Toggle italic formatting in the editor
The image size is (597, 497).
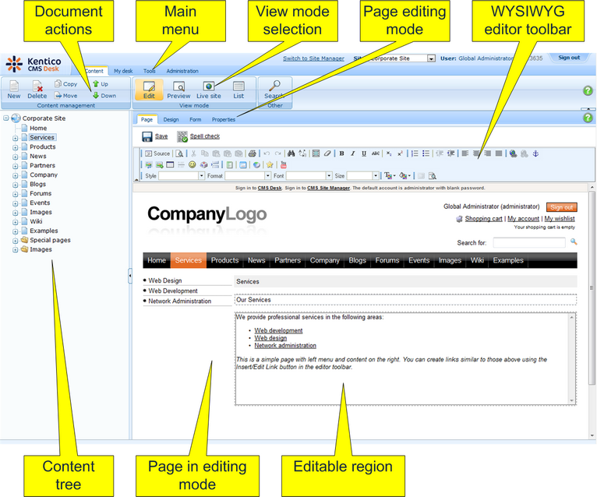click(352, 153)
